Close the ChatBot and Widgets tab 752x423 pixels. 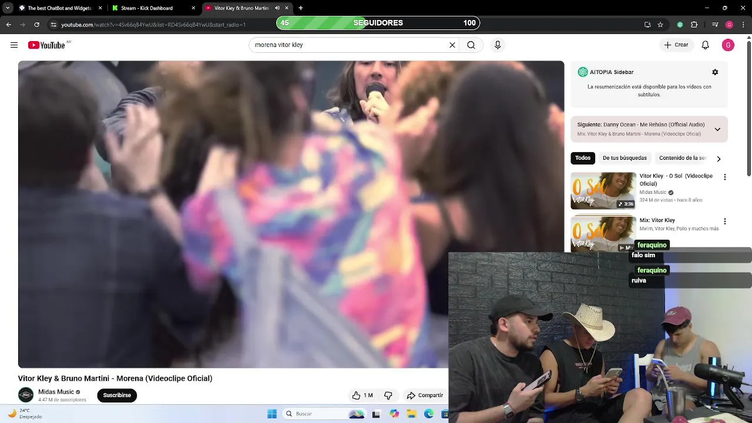click(x=100, y=8)
